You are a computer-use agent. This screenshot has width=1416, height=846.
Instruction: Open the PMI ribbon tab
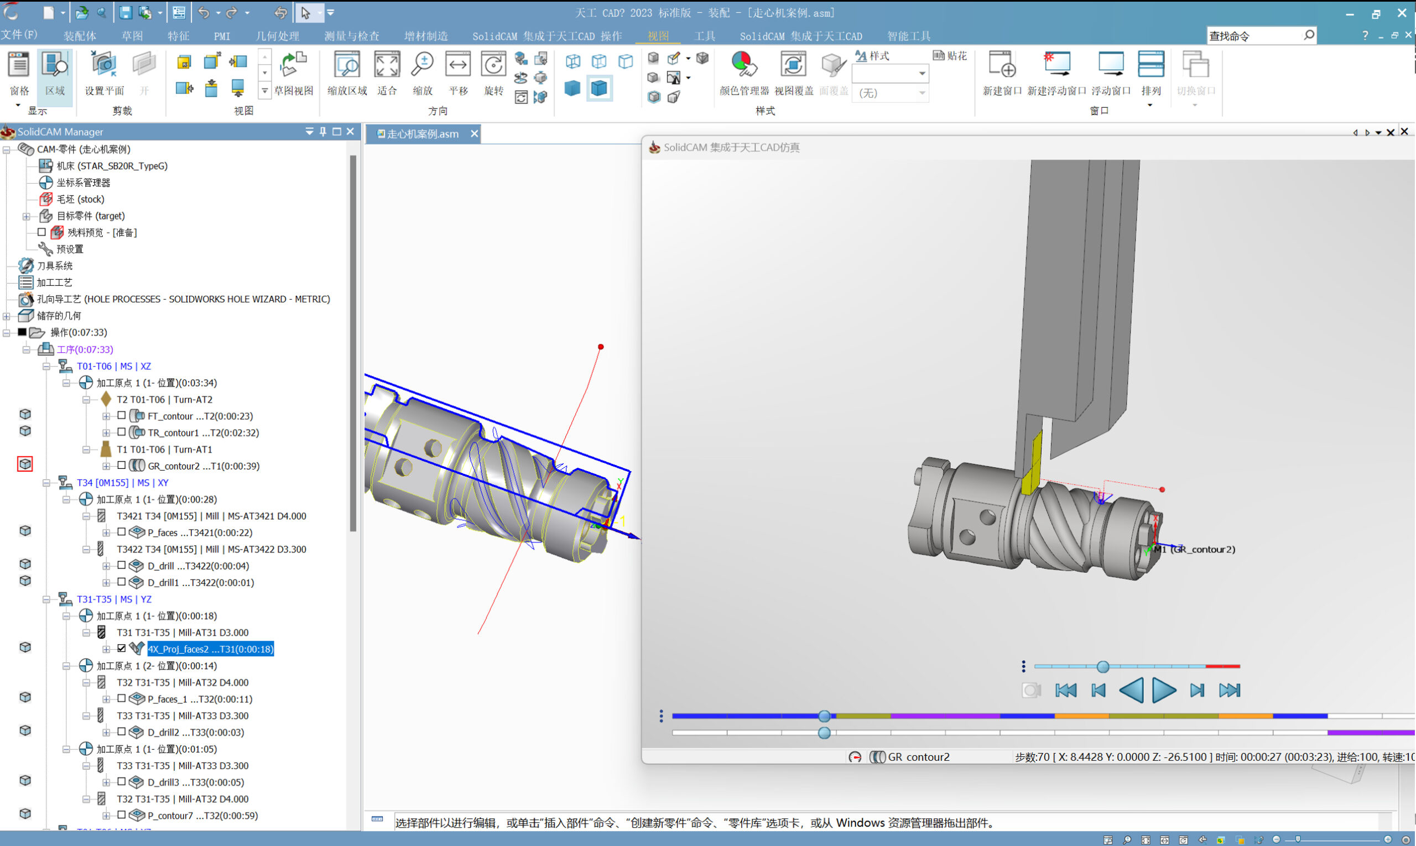coord(222,36)
